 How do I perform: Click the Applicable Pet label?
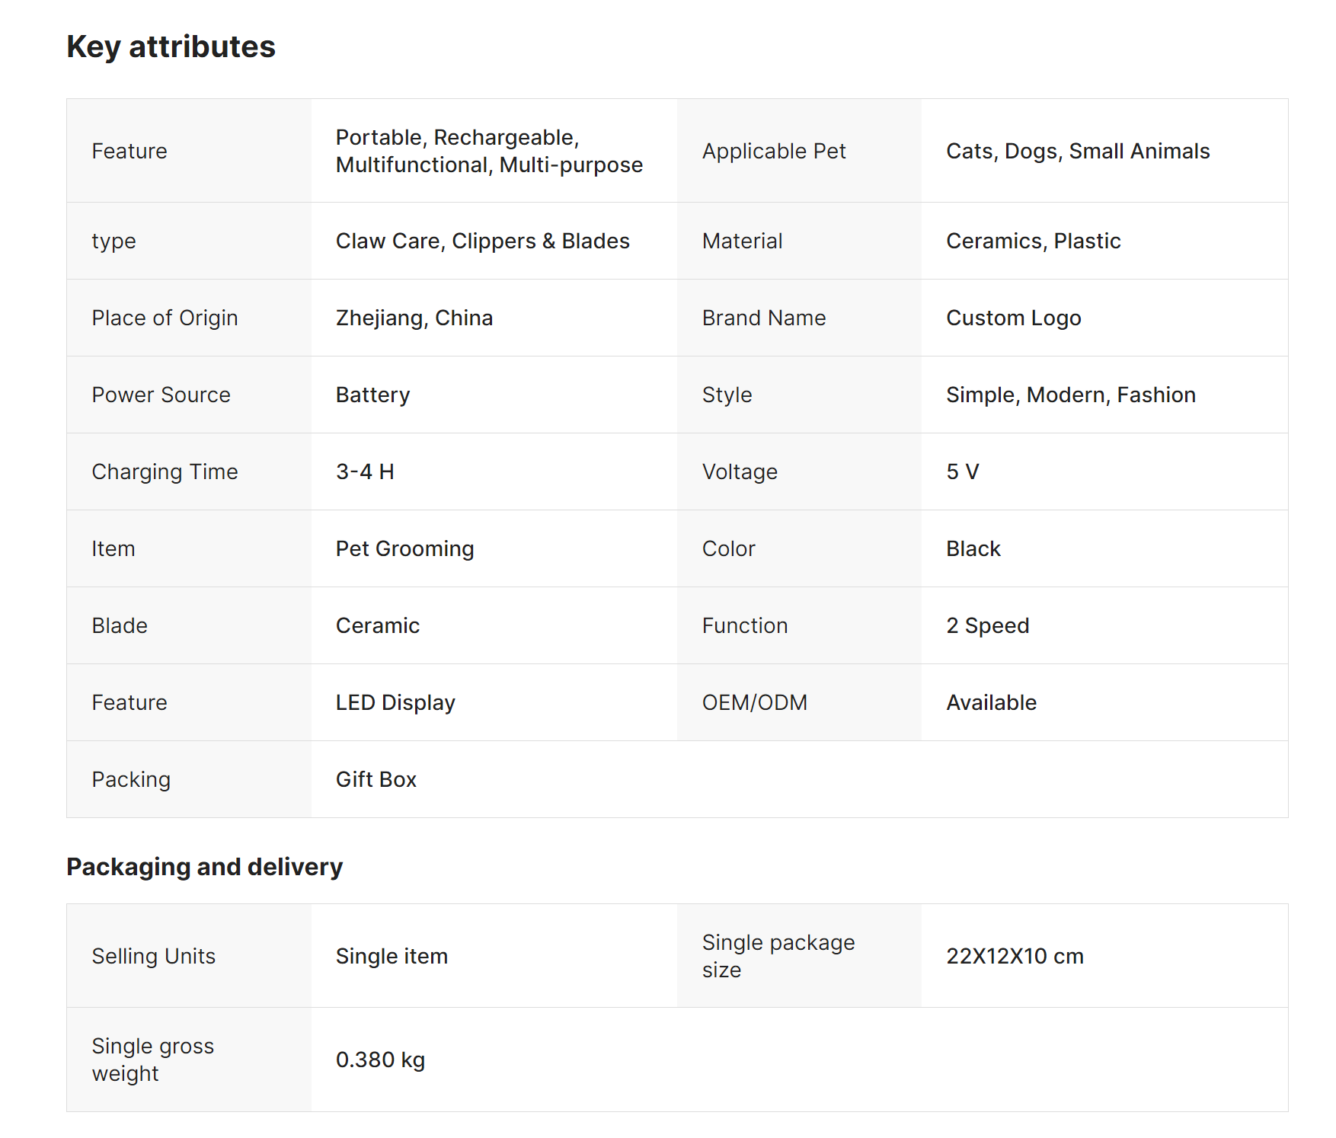pyautogui.click(x=773, y=151)
